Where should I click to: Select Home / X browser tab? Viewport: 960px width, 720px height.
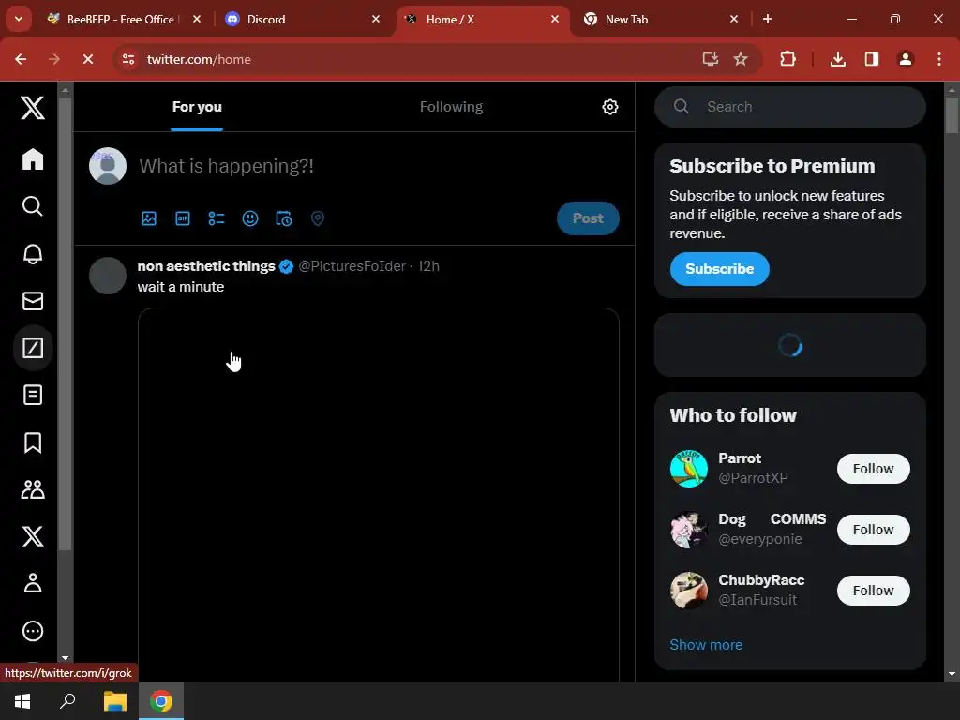482,20
